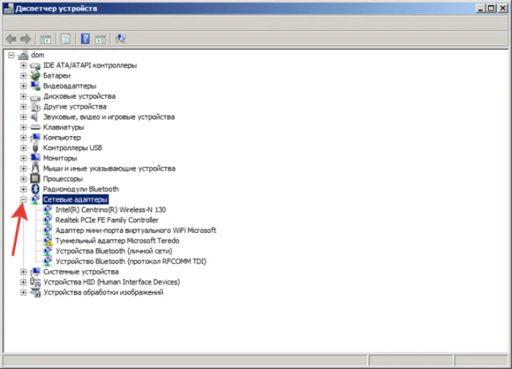Click the Клавиатуры keyboard icon
The width and height of the screenshot is (512, 369).
35,127
